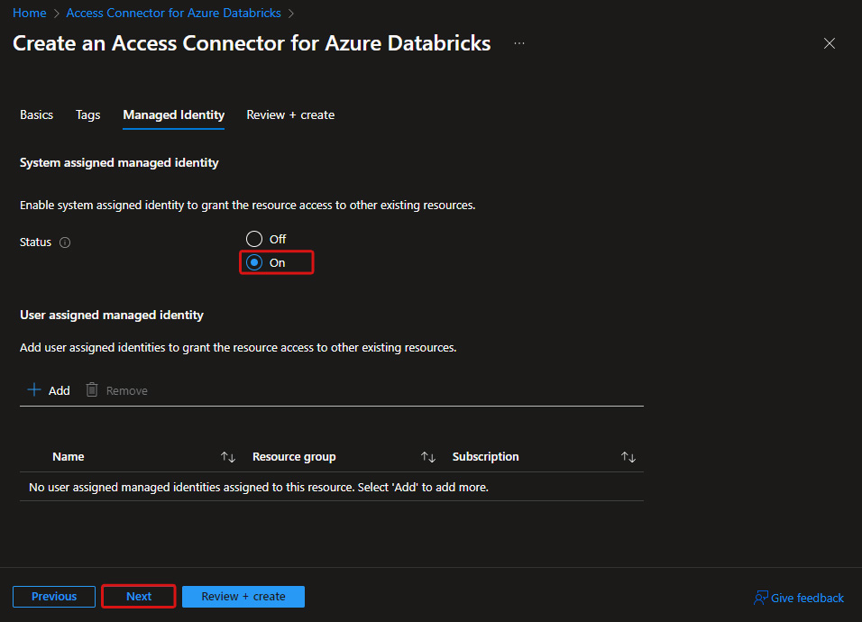The height and width of the screenshot is (622, 862).
Task: Click the Name column header
Action: pyautogui.click(x=69, y=457)
